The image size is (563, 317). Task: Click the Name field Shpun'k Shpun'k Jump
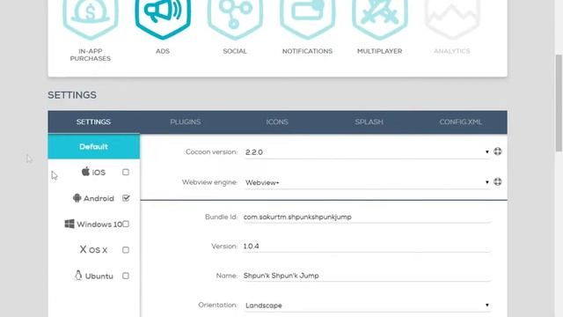pyautogui.click(x=367, y=276)
